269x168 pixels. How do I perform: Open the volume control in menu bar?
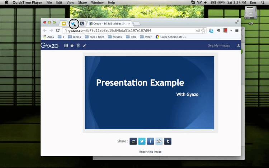(206, 3)
